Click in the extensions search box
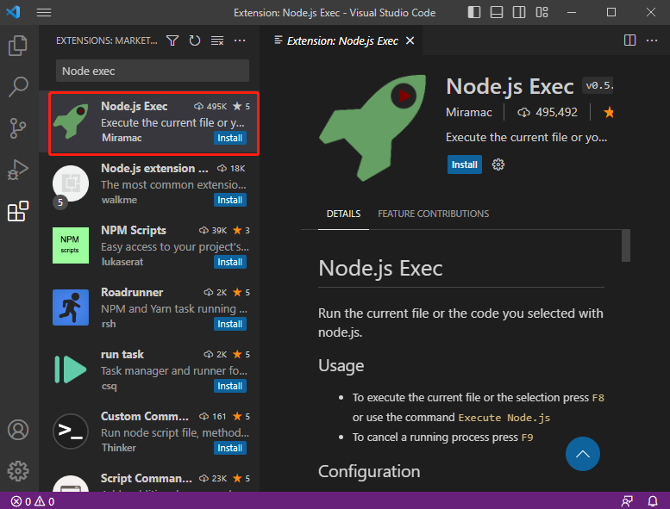 point(153,71)
